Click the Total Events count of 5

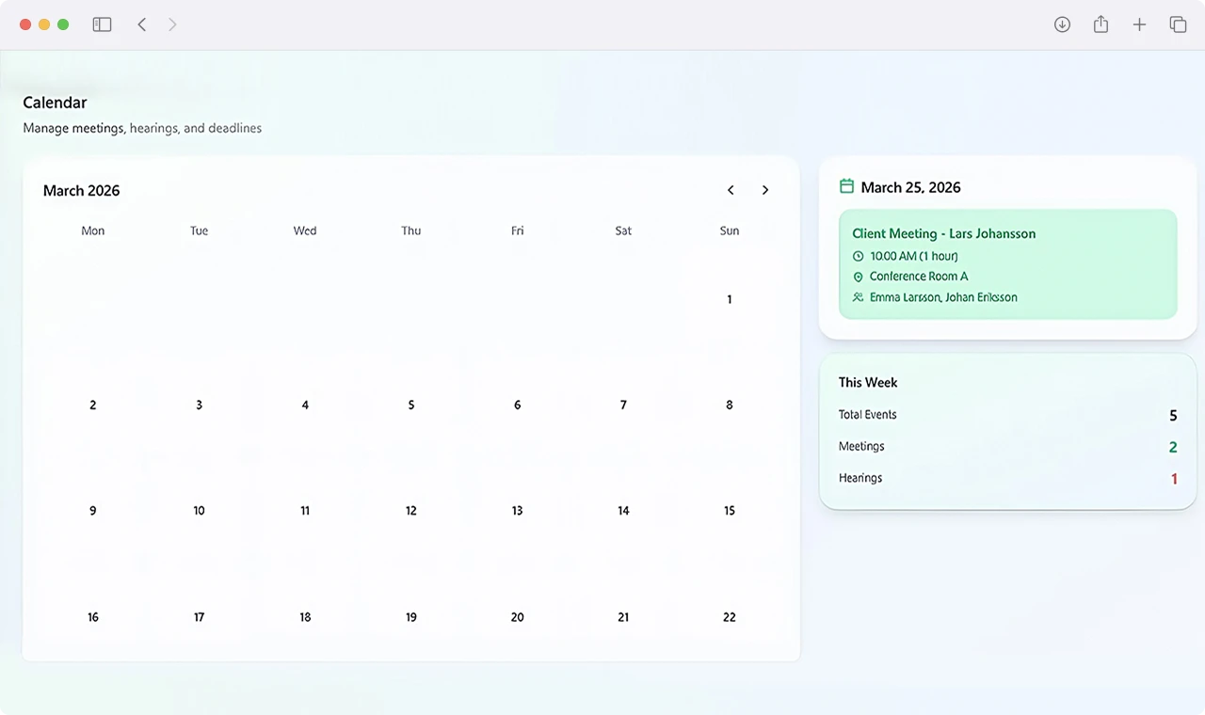(x=1173, y=416)
